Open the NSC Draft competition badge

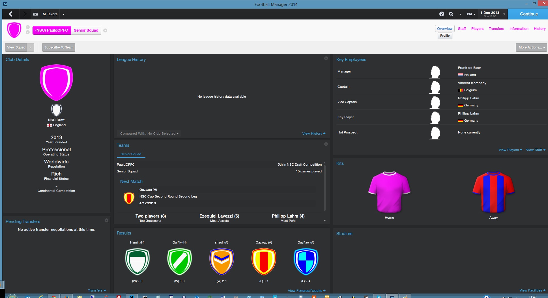[56, 110]
